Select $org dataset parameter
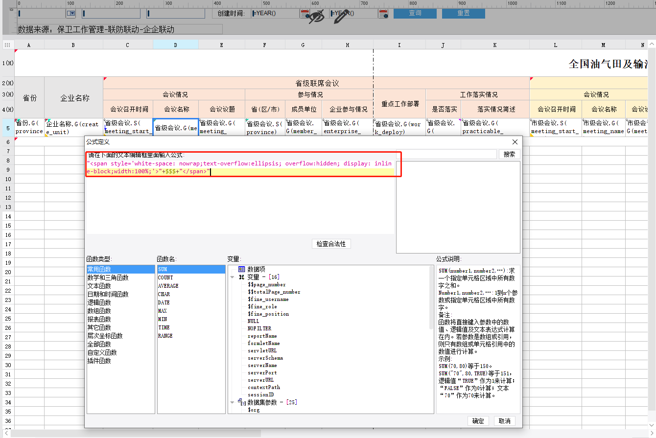The width and height of the screenshot is (656, 438). point(254,410)
